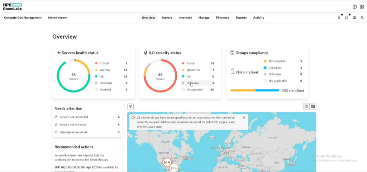Open the Servers tab

point(167,18)
